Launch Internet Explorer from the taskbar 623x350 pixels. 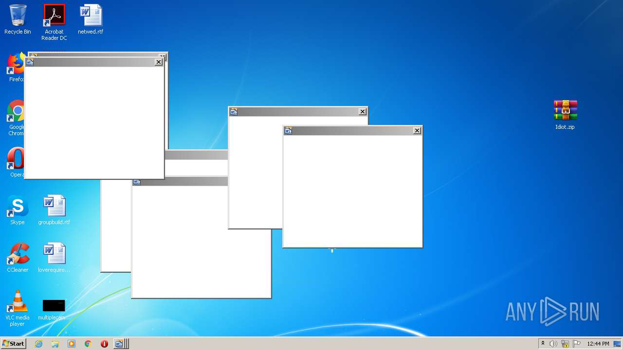(x=38, y=344)
